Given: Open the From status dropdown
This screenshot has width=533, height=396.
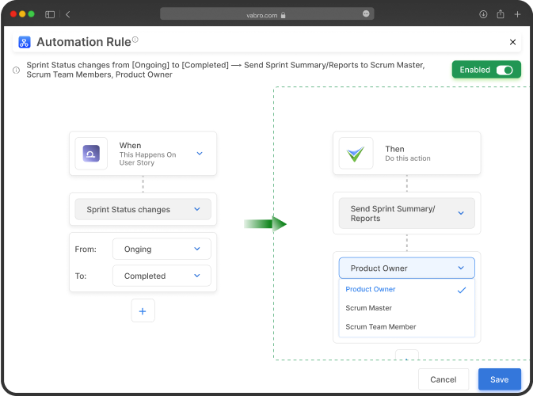Looking at the screenshot, I should pyautogui.click(x=162, y=249).
